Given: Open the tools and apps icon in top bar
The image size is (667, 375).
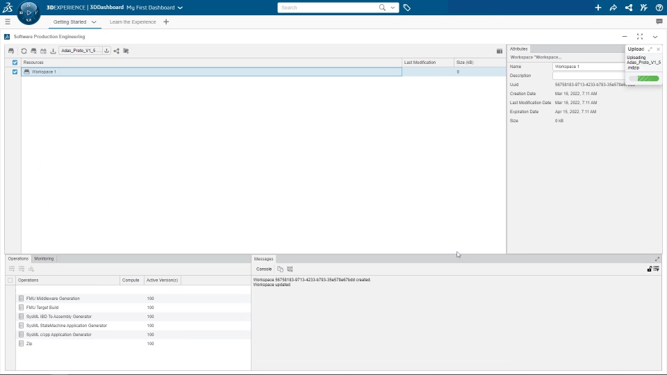Looking at the screenshot, I should click(x=643, y=7).
